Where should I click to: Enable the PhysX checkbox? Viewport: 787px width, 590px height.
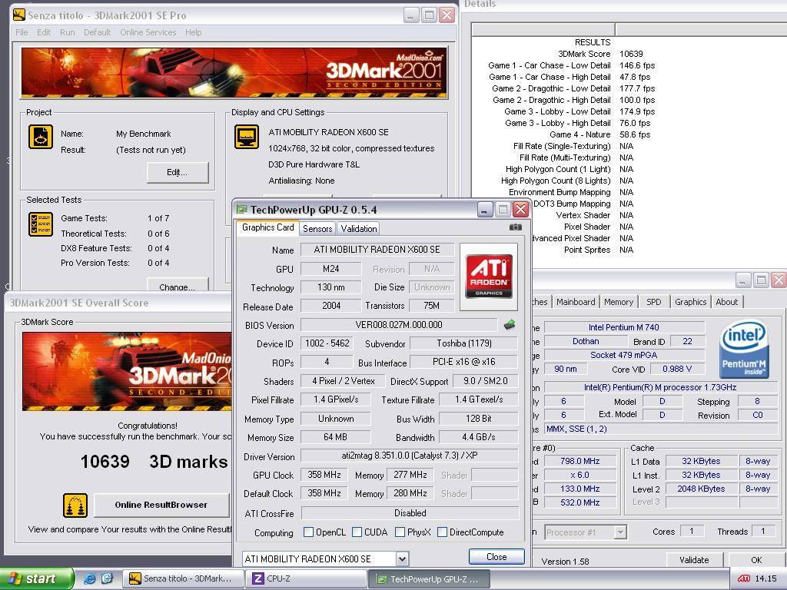point(400,532)
